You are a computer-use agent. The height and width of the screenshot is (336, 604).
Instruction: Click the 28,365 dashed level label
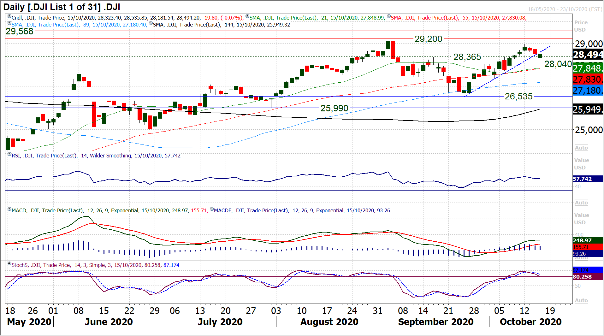point(467,57)
